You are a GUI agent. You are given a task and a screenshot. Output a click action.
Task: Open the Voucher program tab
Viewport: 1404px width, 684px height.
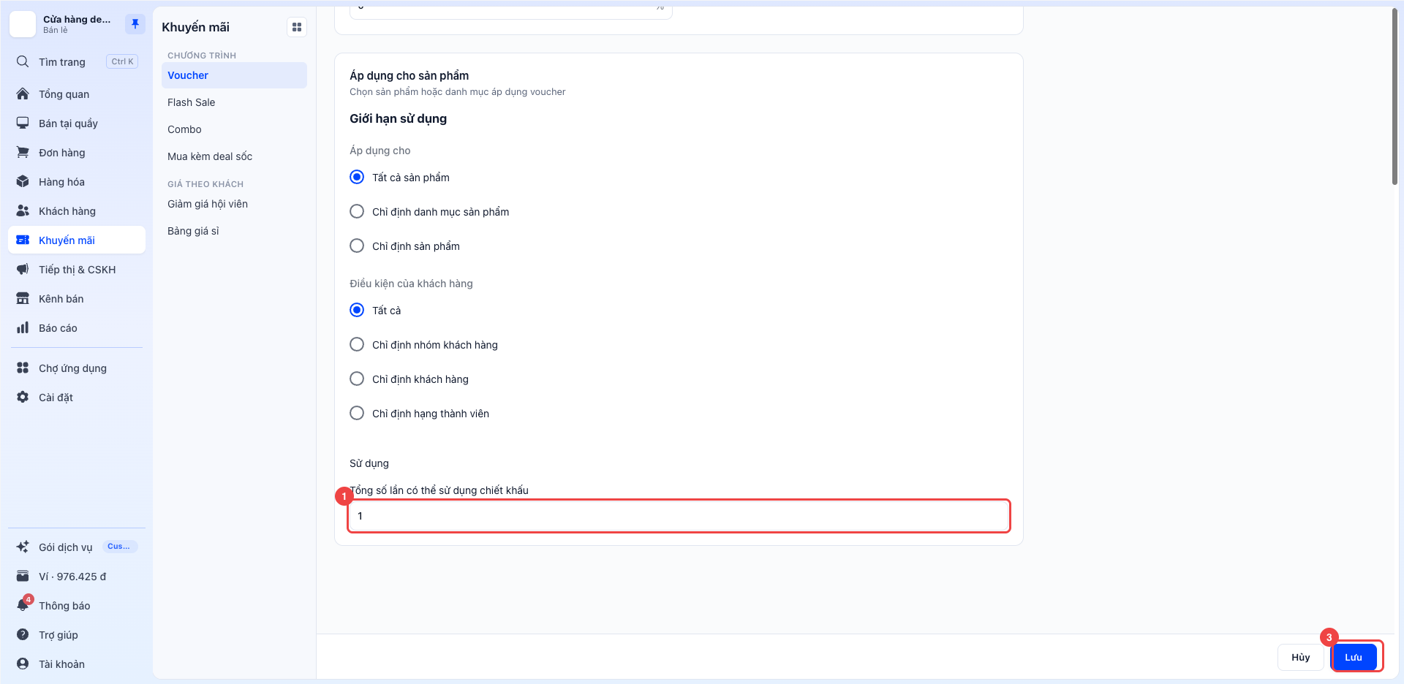coord(234,75)
